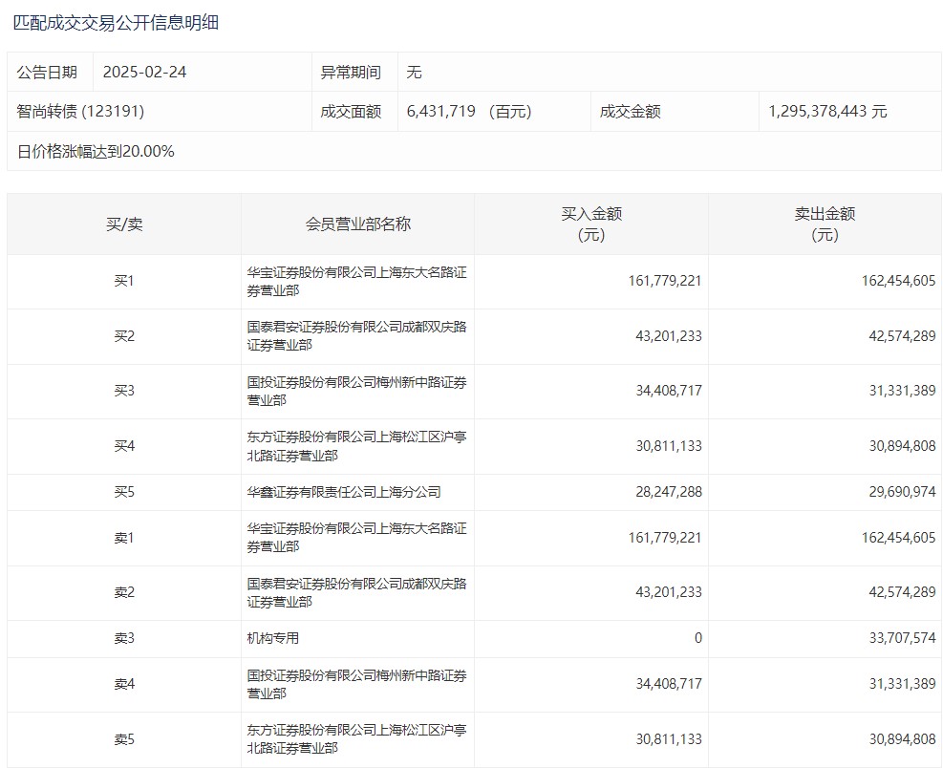Viewport: 943px width, 768px height.
Task: Click the 机构专用 entry in 卖3 row
Action: click(x=273, y=638)
